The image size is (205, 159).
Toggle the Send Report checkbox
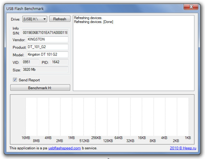tap(15, 80)
